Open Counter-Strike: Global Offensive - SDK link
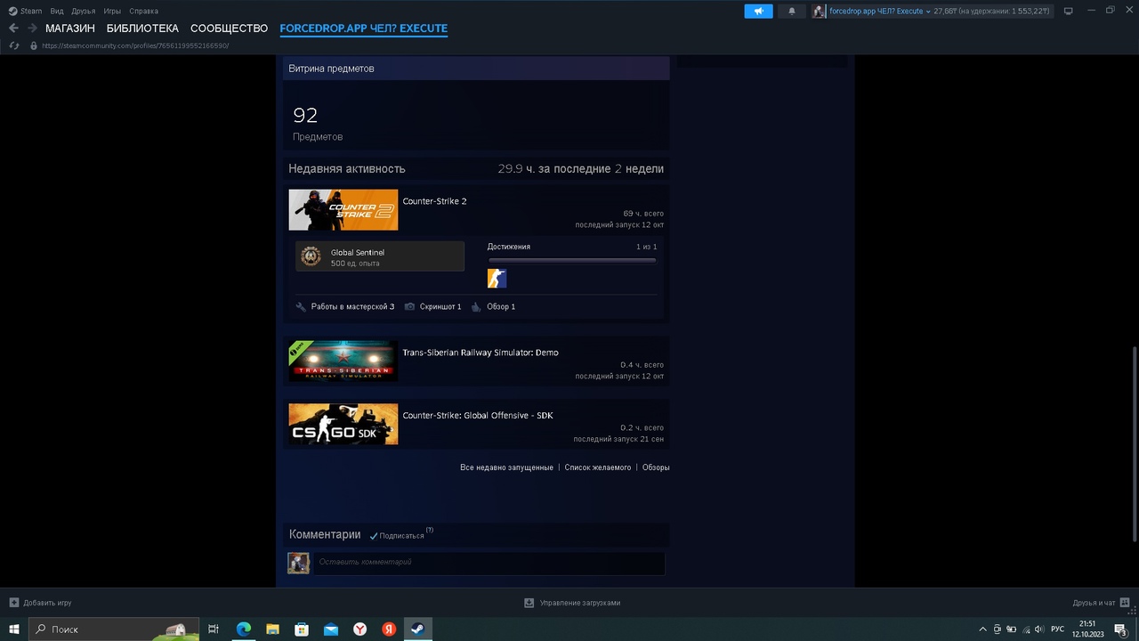 tap(478, 416)
